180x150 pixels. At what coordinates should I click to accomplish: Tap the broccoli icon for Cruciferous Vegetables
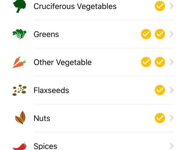pos(19,6)
